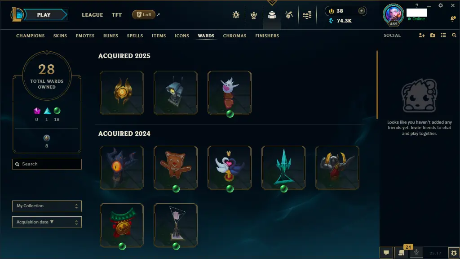The width and height of the screenshot is (460, 259).
Task: Switch to the Chromas tab
Action: click(234, 36)
